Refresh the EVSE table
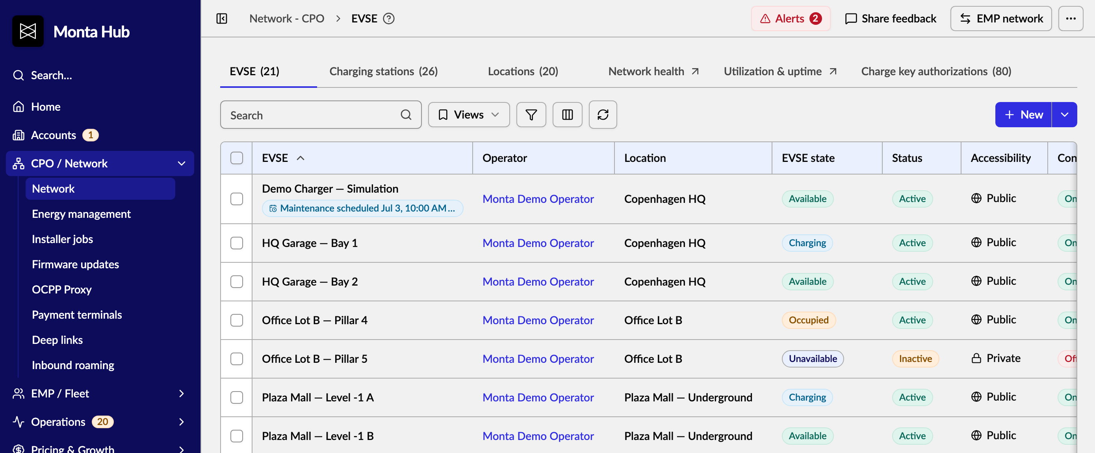The image size is (1095, 453). [x=603, y=115]
